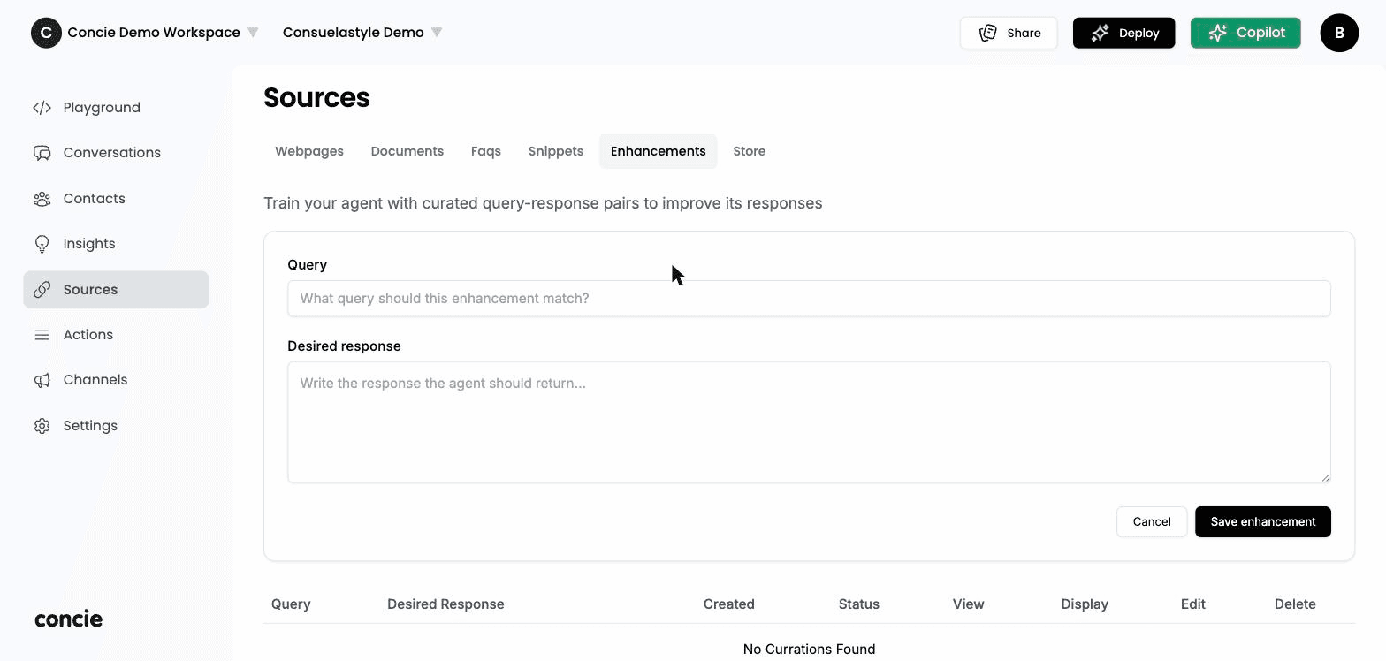Open Settings in the sidebar
This screenshot has width=1386, height=661.
click(x=116, y=426)
